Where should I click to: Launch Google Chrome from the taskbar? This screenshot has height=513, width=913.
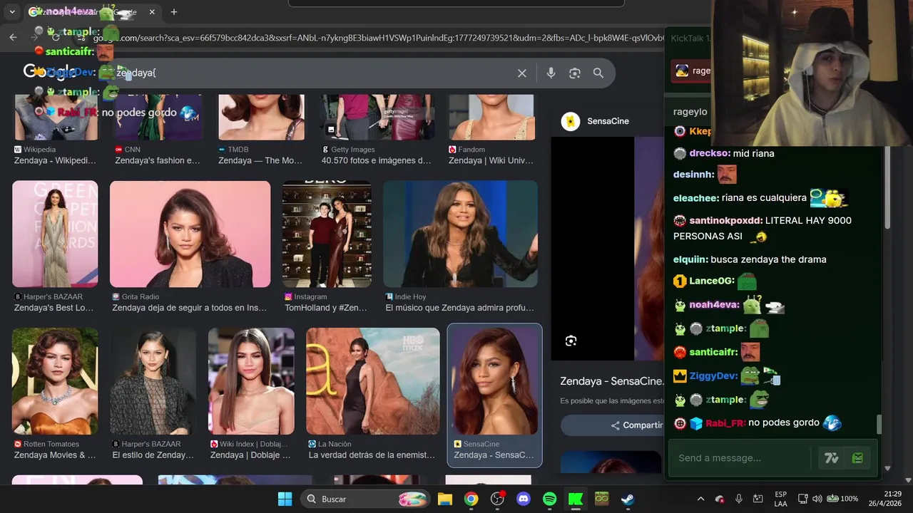click(x=471, y=499)
